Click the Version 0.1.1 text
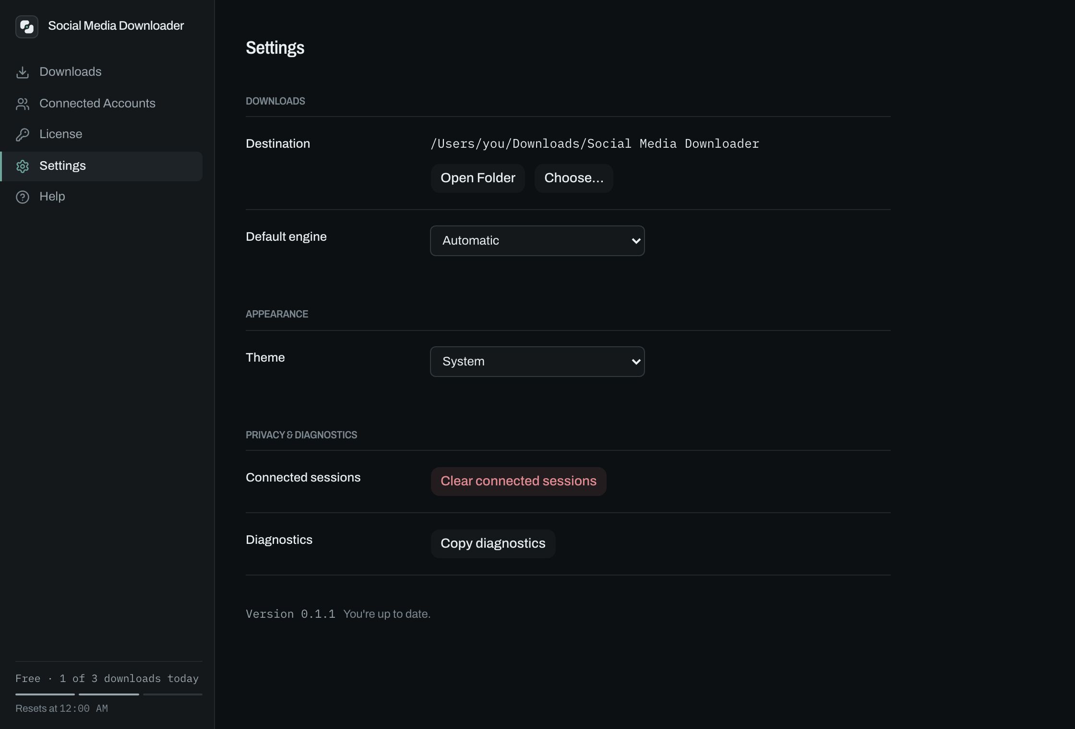 pyautogui.click(x=290, y=614)
